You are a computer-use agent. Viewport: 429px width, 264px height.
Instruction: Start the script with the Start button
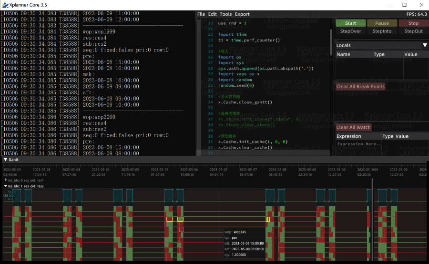350,23
